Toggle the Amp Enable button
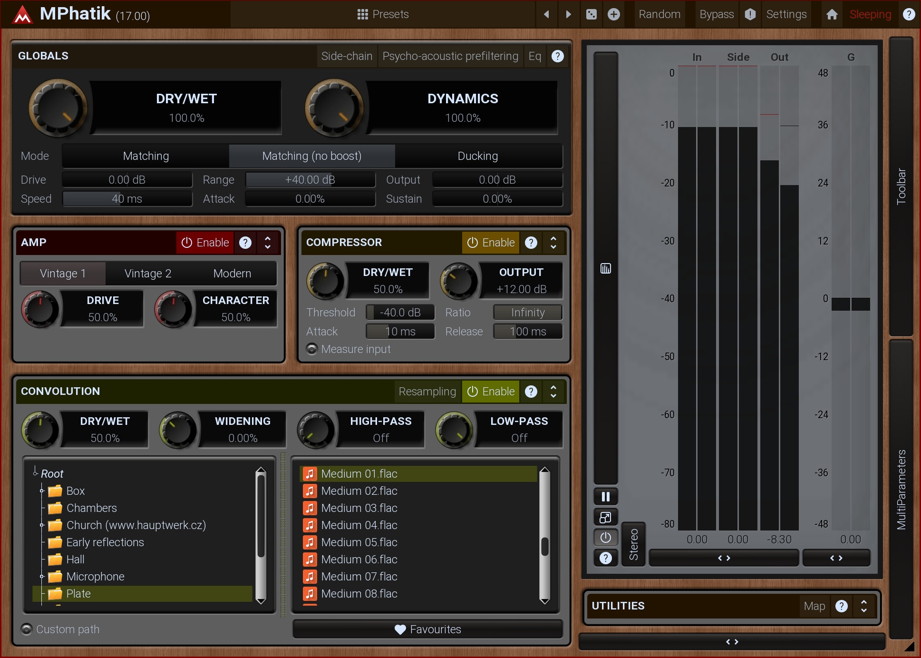 pyautogui.click(x=205, y=243)
